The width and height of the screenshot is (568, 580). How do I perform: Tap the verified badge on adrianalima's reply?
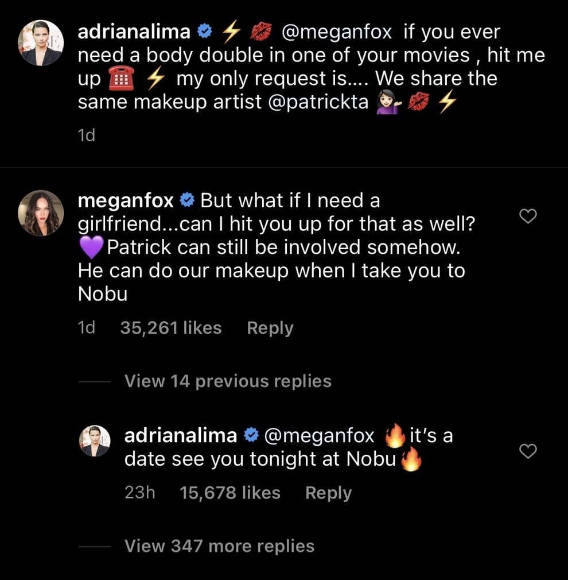[251, 436]
